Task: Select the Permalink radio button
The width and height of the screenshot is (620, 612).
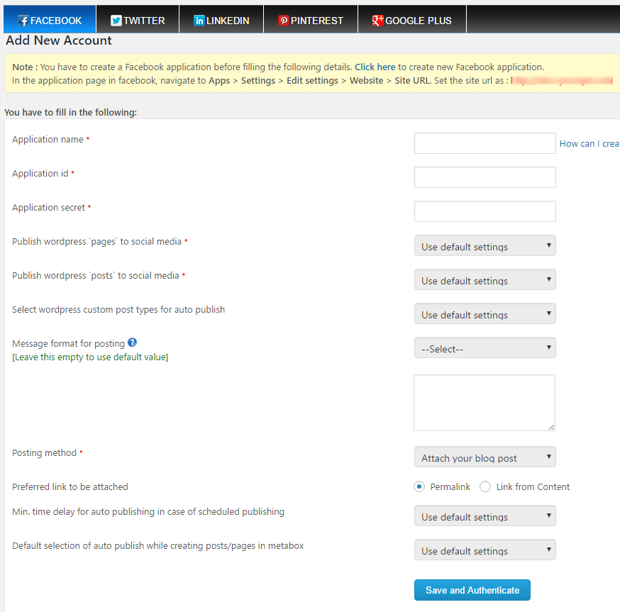Action: [x=419, y=486]
